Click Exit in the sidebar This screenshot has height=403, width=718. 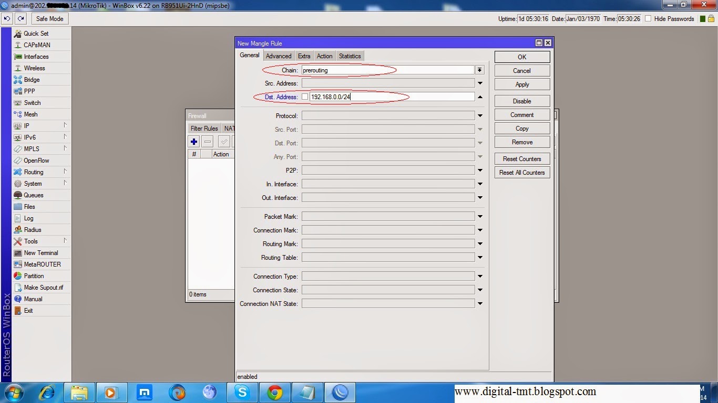(x=42, y=310)
